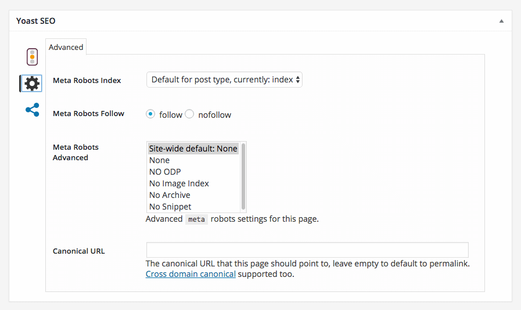Click the Yoast SEO panel title
Image resolution: width=521 pixels, height=310 pixels.
click(x=35, y=21)
